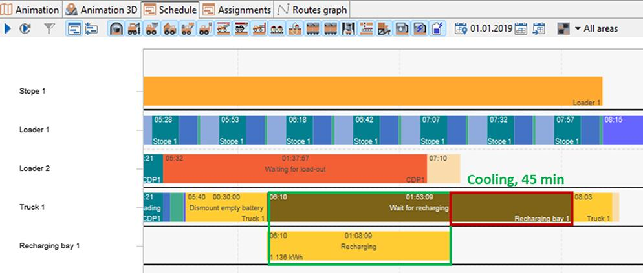Click the Waiting for load-out bar

[x=295, y=168]
